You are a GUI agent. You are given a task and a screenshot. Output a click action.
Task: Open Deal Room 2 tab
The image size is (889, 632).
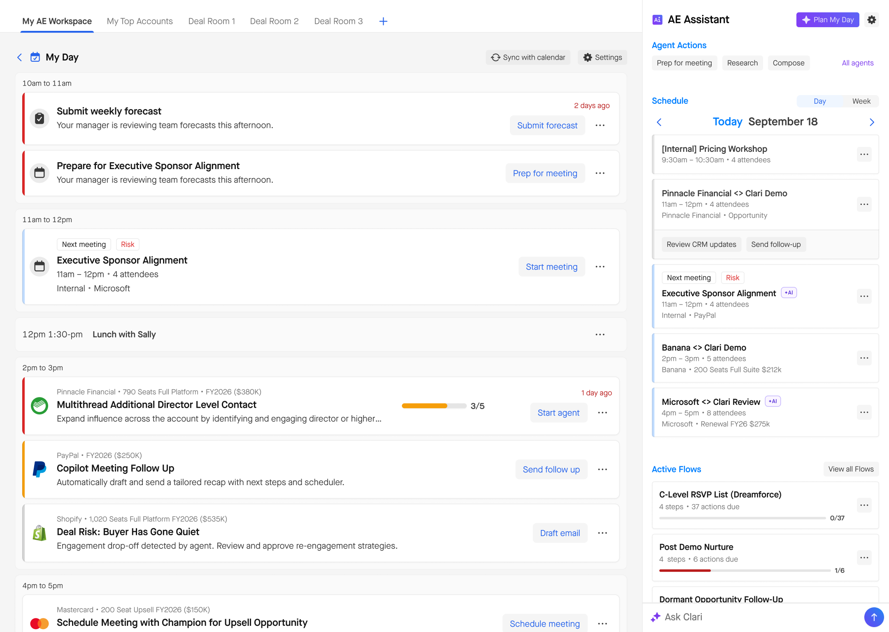click(x=274, y=21)
